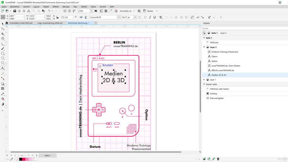The width and height of the screenshot is (288, 162).
Task: Click the Print icon
Action: [x=29, y=11]
